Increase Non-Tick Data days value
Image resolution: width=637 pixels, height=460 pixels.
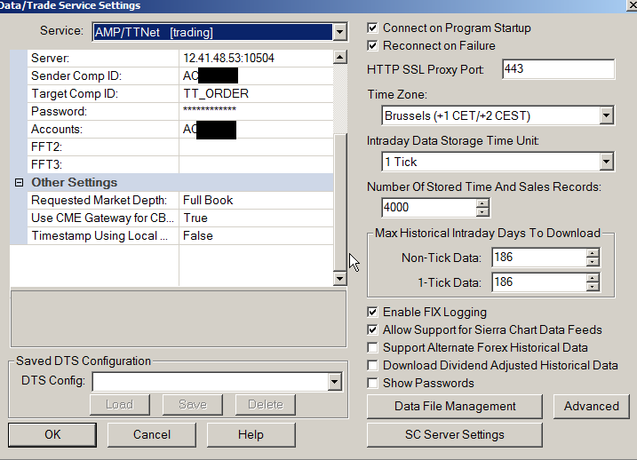(593, 253)
